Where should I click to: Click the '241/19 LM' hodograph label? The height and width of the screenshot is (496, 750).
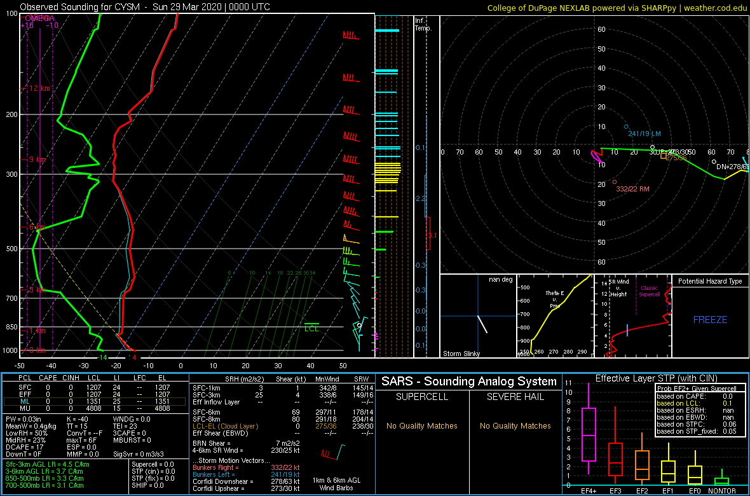click(x=645, y=134)
